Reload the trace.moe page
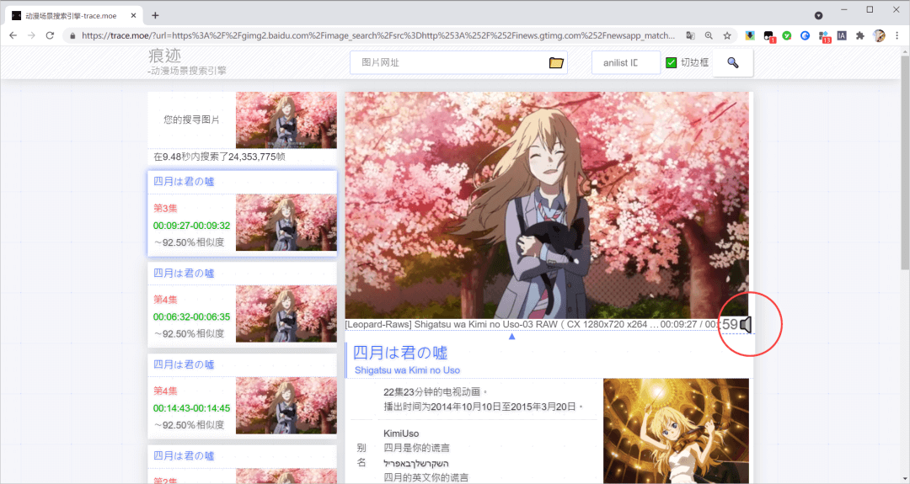 click(x=50, y=35)
